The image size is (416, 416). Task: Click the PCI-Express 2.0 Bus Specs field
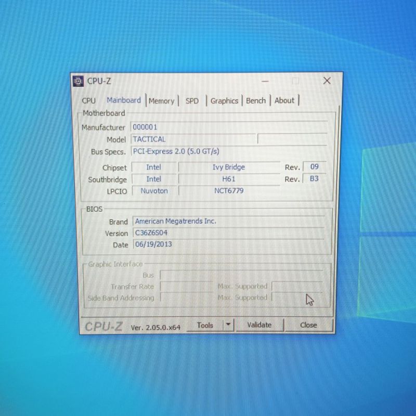229,151
